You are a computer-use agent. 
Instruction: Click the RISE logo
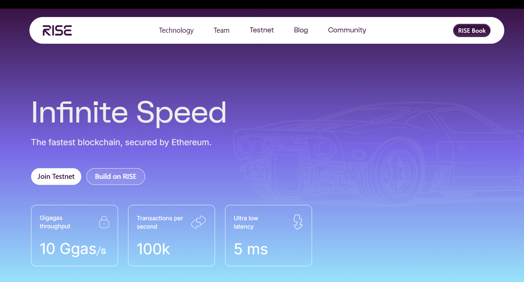point(57,30)
